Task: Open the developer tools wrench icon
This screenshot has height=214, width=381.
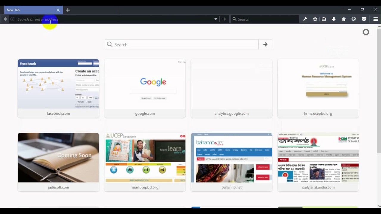Action: (x=305, y=19)
